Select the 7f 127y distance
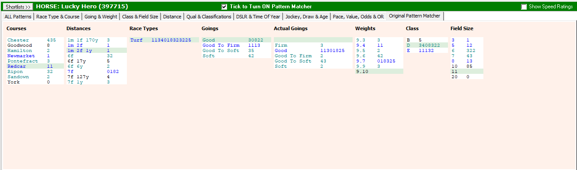 (x=96, y=77)
